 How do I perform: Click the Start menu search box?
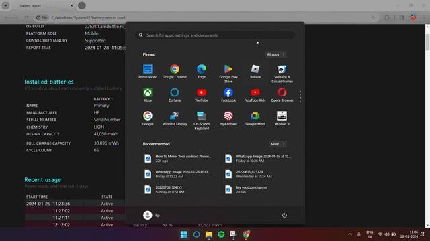click(215, 35)
